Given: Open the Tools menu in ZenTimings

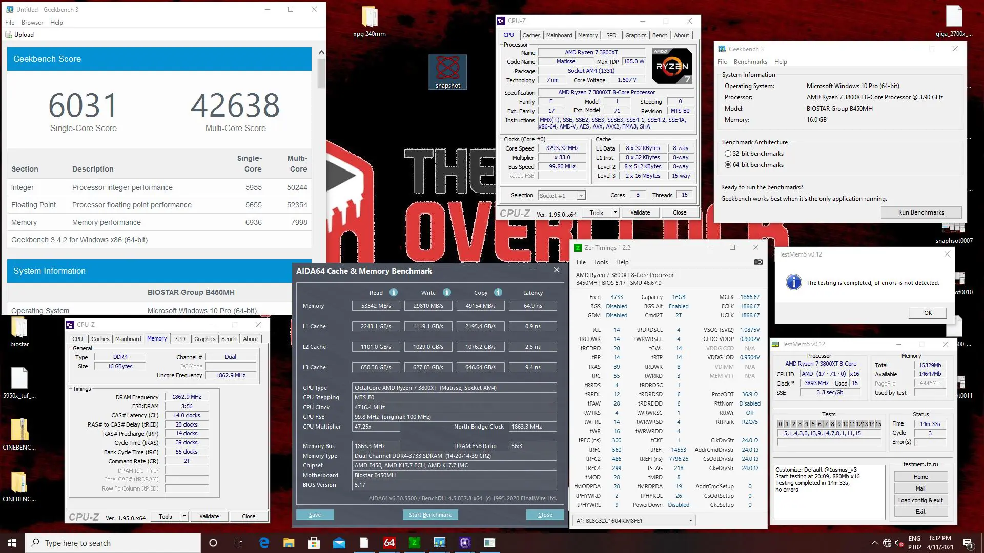Looking at the screenshot, I should pos(601,262).
